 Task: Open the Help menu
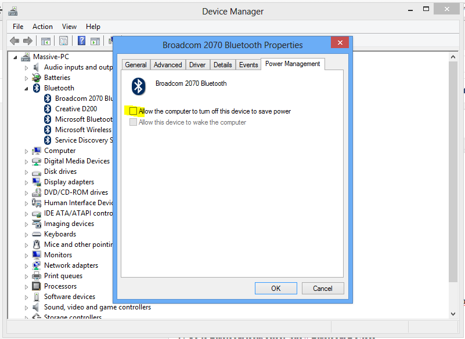(93, 27)
